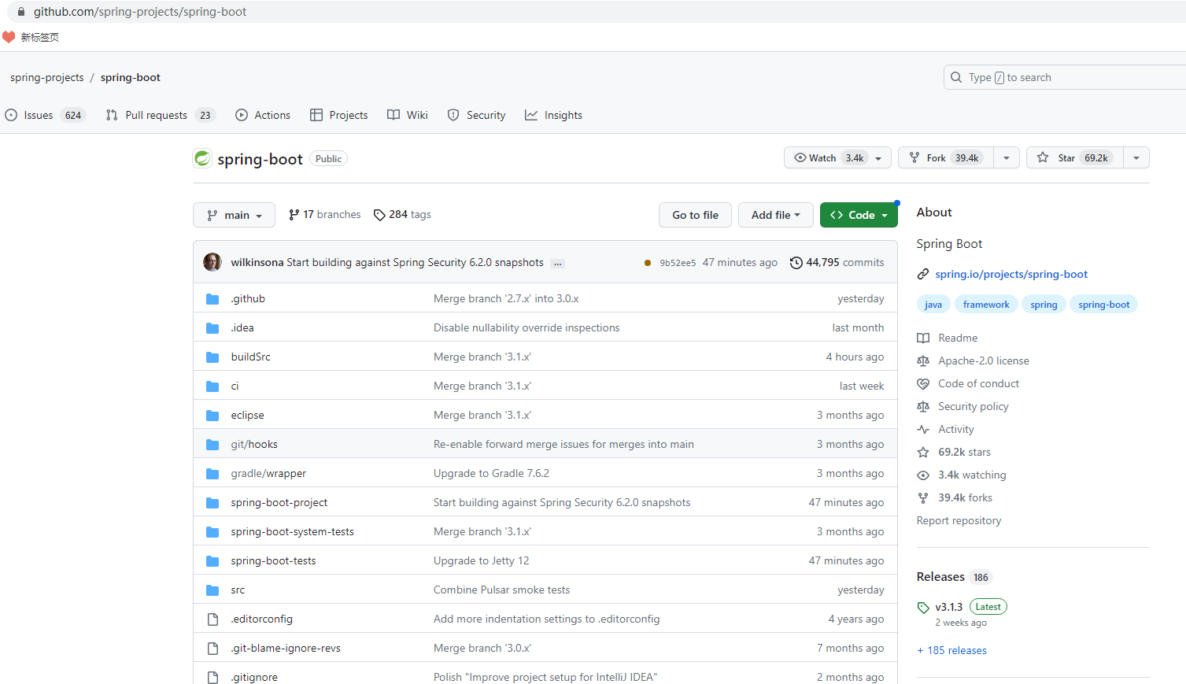Click the Activity pulse icon
This screenshot has width=1186, height=684.
(x=923, y=430)
